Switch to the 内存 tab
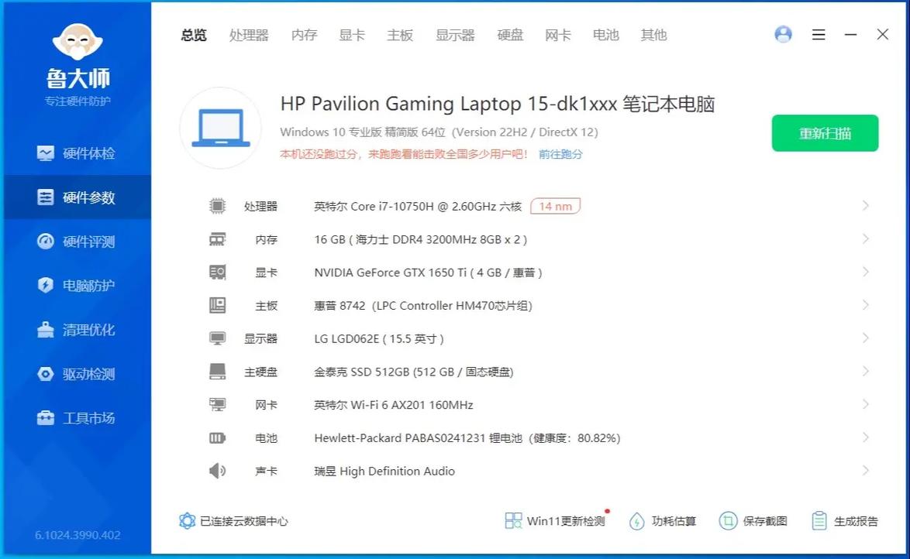The height and width of the screenshot is (559, 910). (x=304, y=35)
